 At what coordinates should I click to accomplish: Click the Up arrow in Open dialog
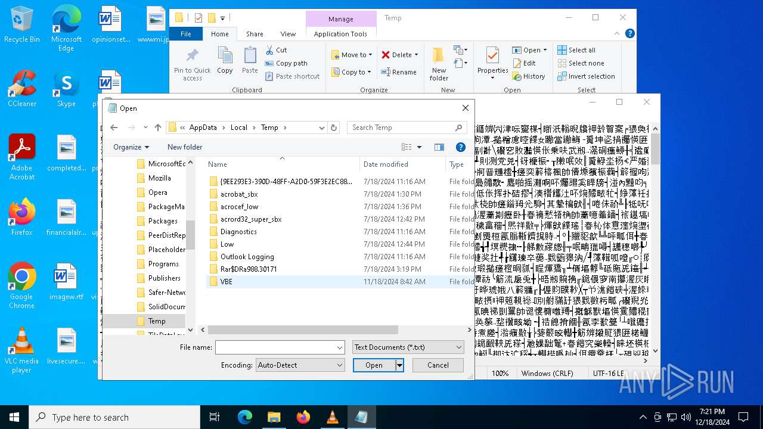click(158, 128)
